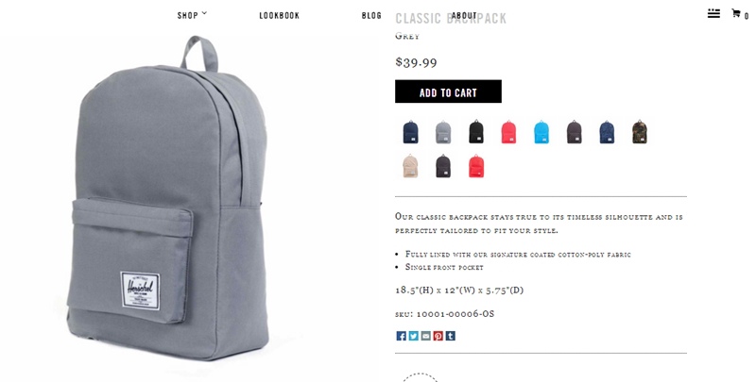756x382 pixels.
Task: Click the large grey backpack image
Action: 167,198
